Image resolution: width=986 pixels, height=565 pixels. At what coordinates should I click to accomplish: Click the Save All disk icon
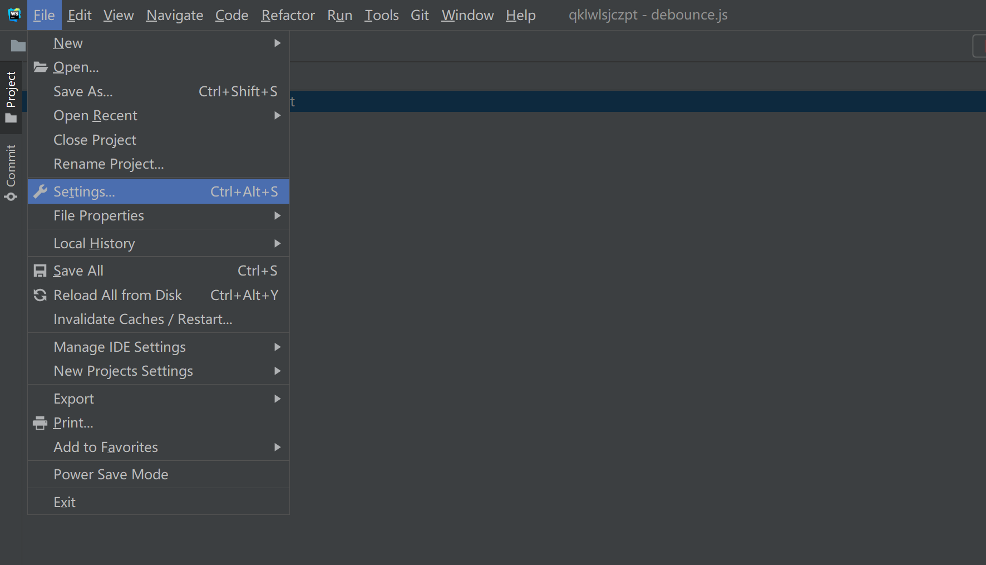[40, 271]
